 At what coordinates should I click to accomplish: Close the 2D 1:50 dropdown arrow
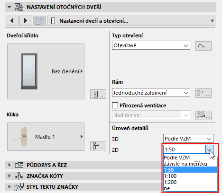coord(209,149)
